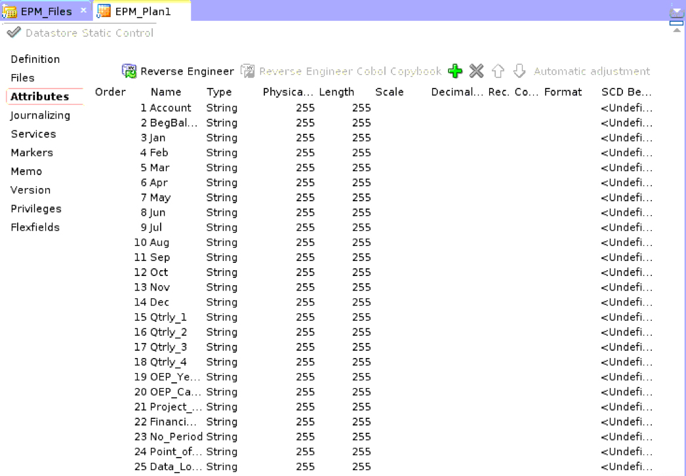Open the Privileges section
Viewport: 686px width, 476px height.
point(36,208)
